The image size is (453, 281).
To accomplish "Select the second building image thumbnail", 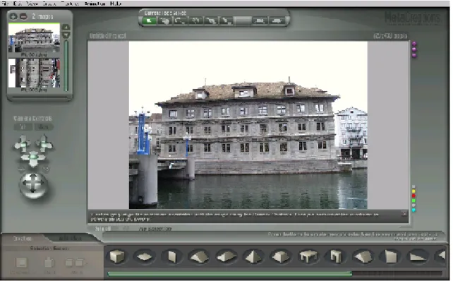I will (x=34, y=73).
